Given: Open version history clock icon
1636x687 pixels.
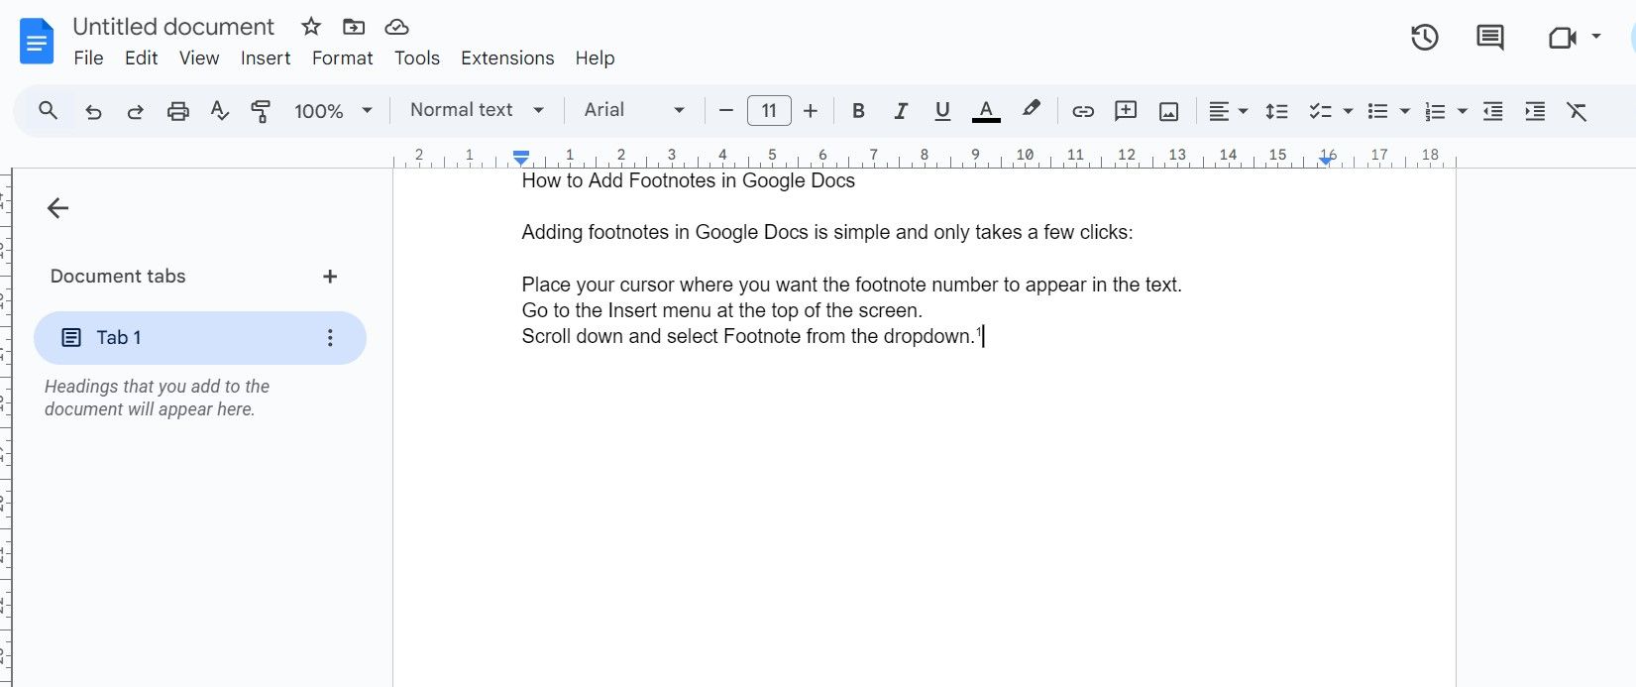Looking at the screenshot, I should [x=1425, y=38].
